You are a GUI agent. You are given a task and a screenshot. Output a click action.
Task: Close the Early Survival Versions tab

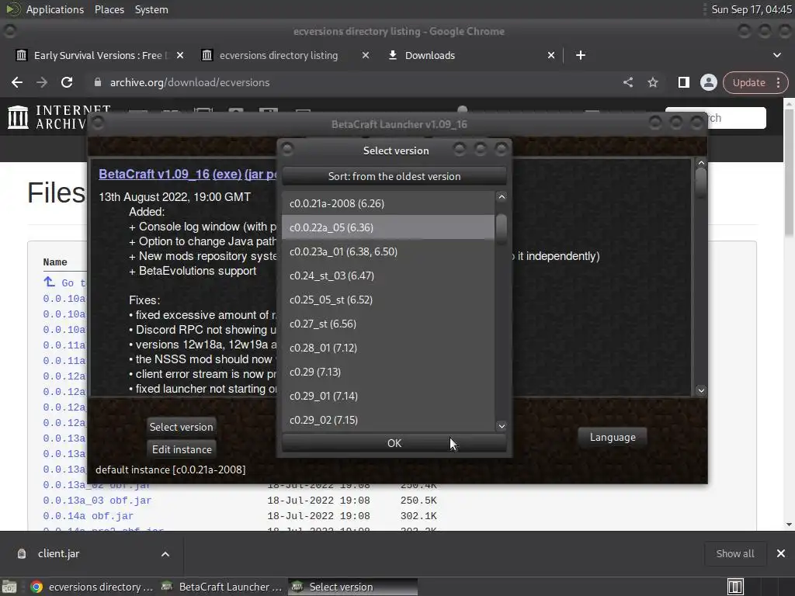click(180, 55)
